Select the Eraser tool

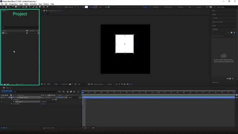coord(40,7)
